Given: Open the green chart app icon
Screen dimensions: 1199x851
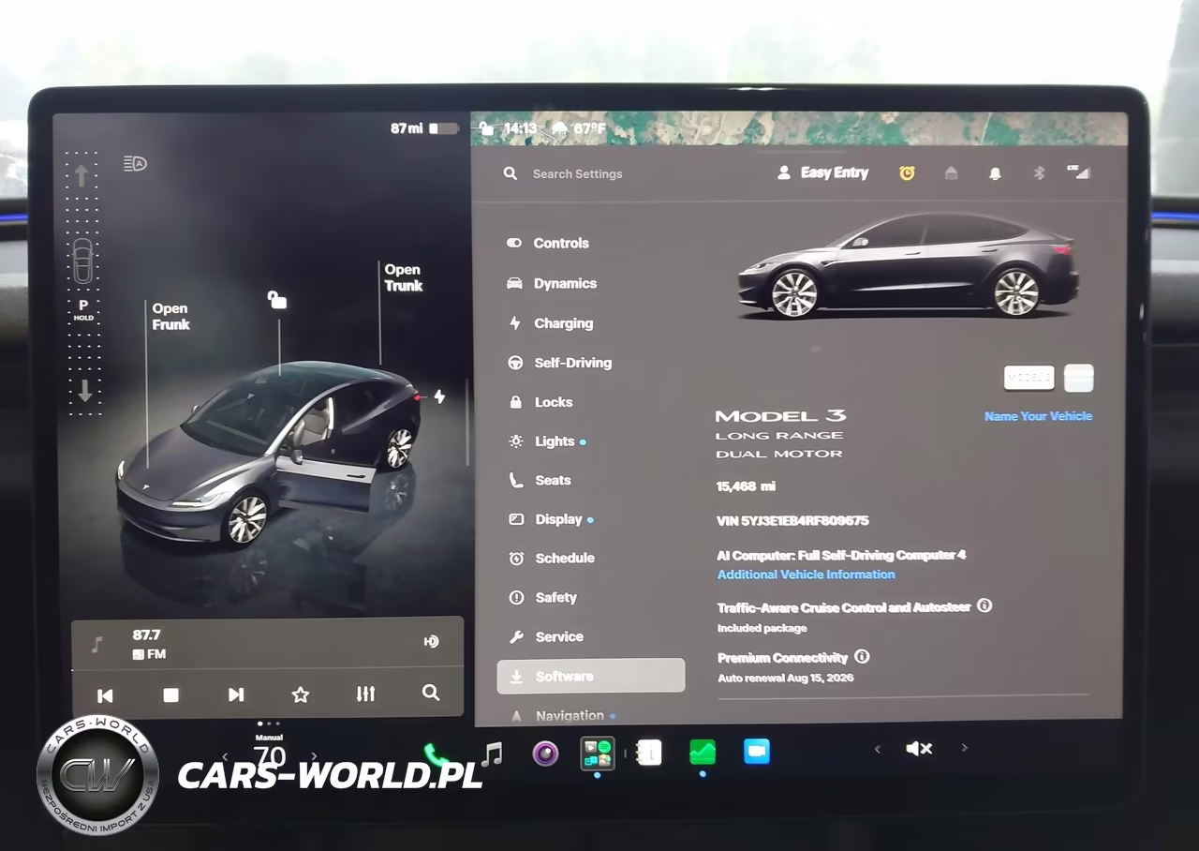Looking at the screenshot, I should pos(703,752).
